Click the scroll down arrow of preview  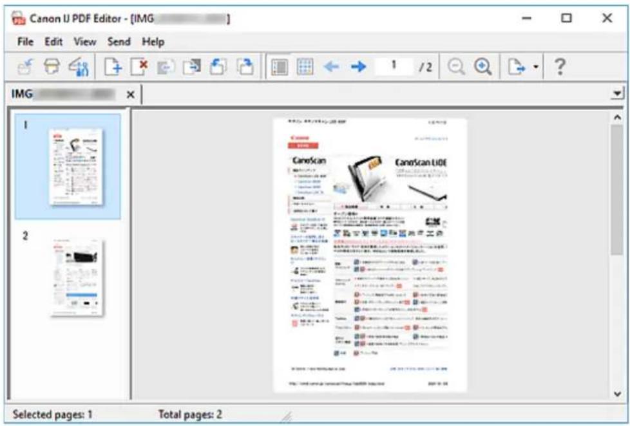pos(618,394)
